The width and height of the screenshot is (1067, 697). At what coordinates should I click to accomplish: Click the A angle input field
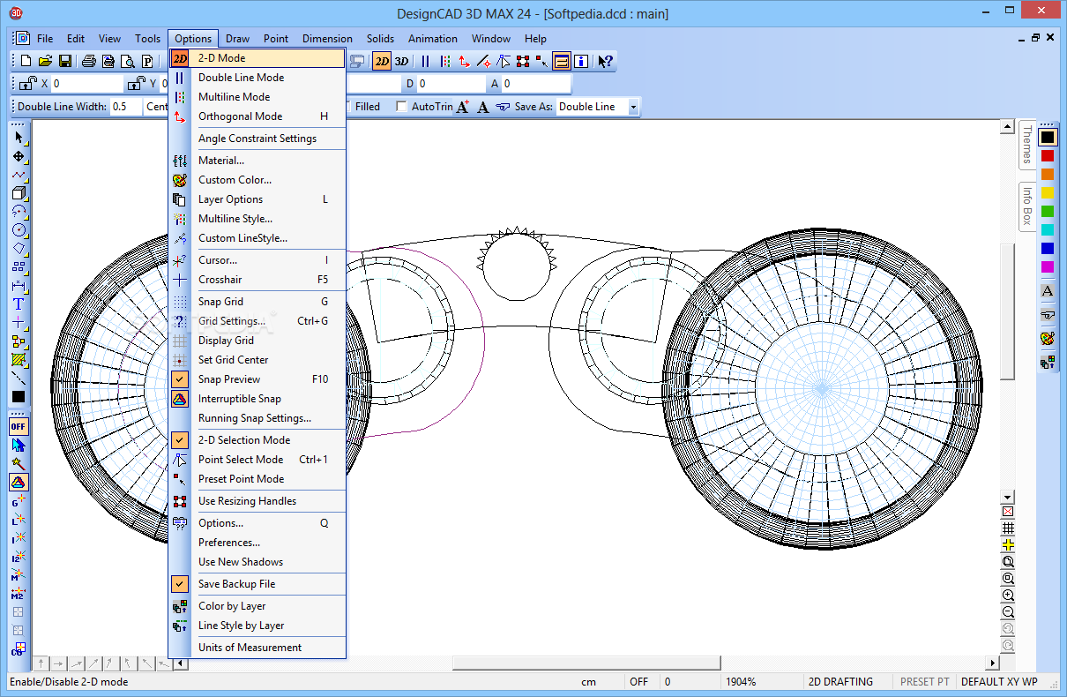coord(536,84)
